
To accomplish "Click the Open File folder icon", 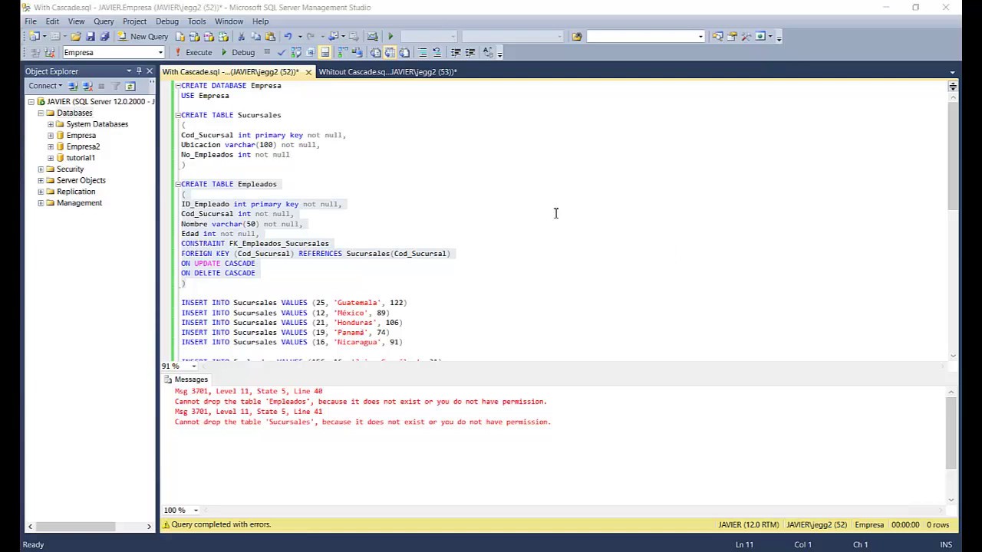I will [x=75, y=36].
